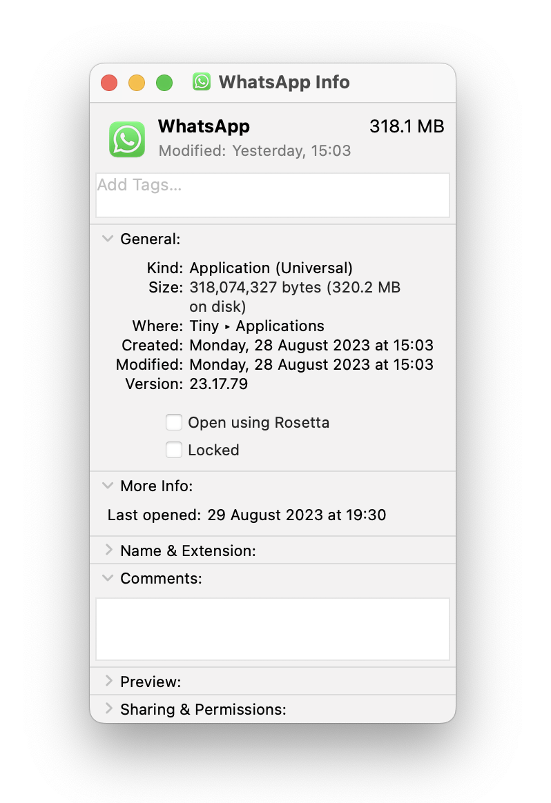Viewport: 551px width, 803px height.
Task: Click the Add Tags field
Action: 273,195
